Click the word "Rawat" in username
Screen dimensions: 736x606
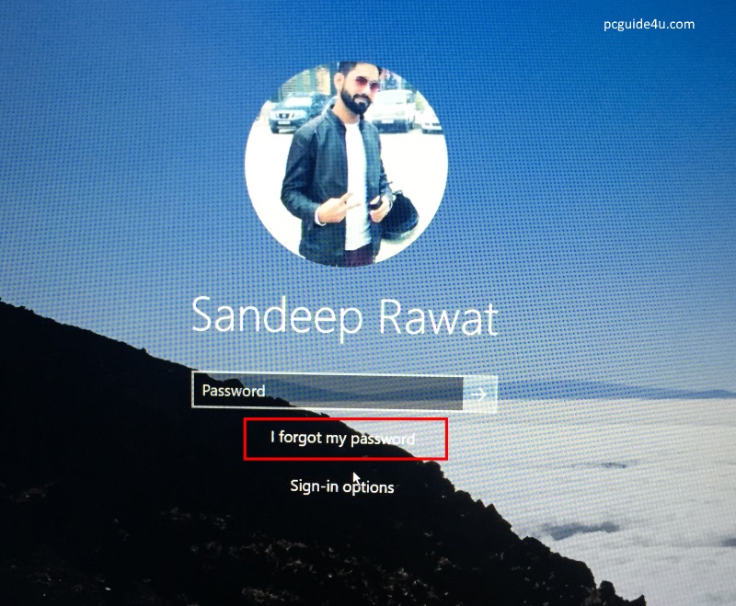coord(440,316)
